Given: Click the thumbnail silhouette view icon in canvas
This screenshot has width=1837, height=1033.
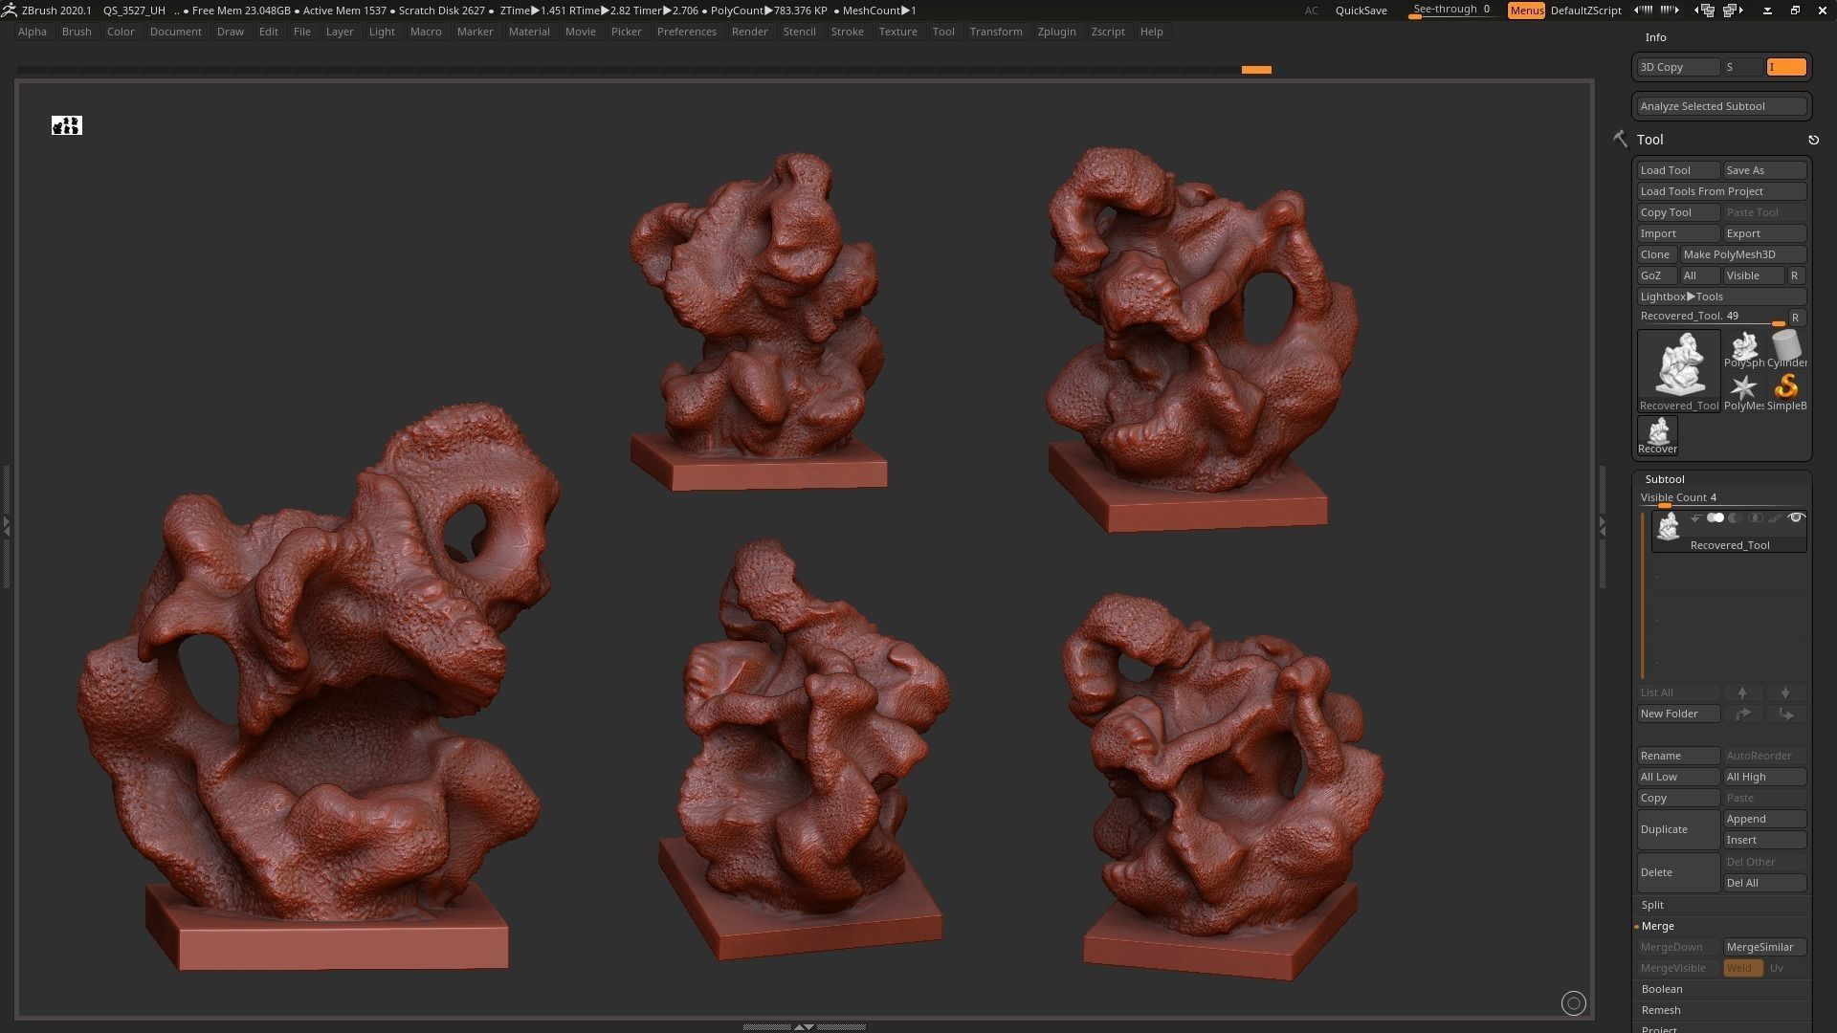Looking at the screenshot, I should pos(67,125).
